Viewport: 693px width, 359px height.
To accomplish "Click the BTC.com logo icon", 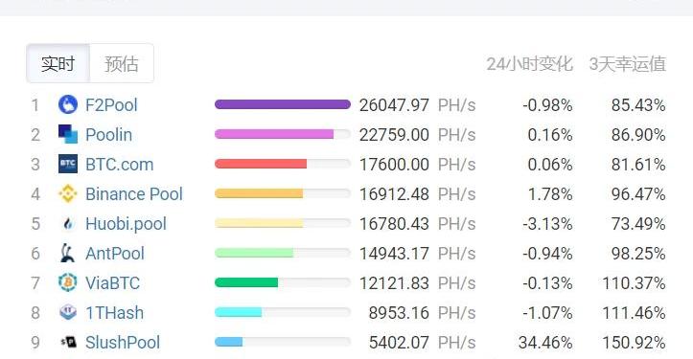I will [68, 164].
